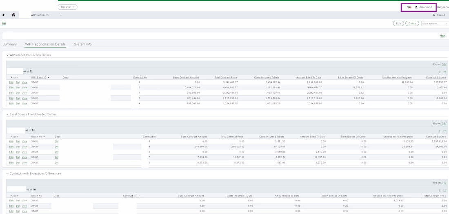This screenshot has width=449, height=214.
Task: Collapse the WIP Intacct Transaction Details section
Action: point(7,55)
